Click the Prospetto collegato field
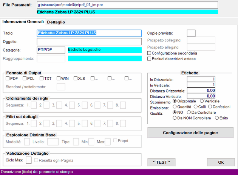This screenshot has height=175, width=238. point(201,40)
